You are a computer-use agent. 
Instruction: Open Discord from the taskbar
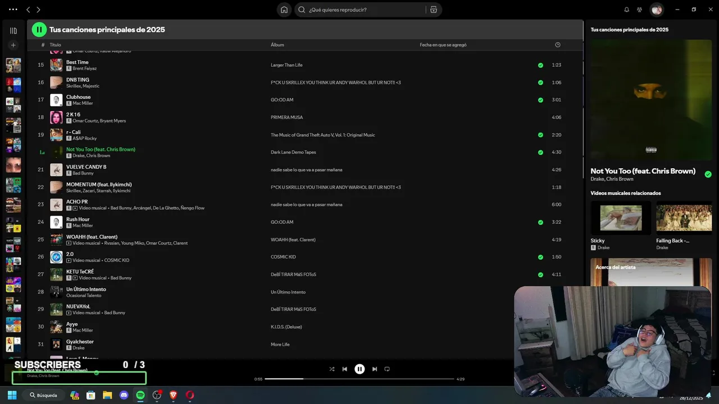point(124,395)
